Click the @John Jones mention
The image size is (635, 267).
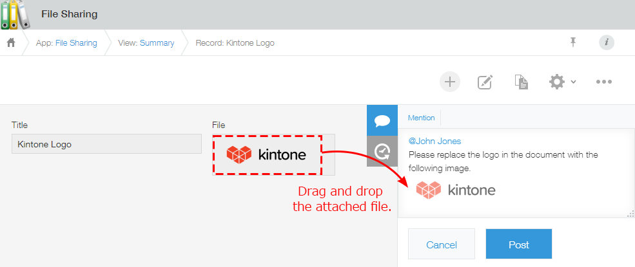click(435, 141)
